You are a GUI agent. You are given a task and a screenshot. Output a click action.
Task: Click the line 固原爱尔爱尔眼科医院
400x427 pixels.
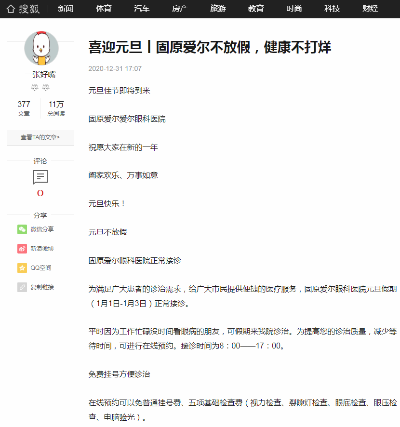point(127,119)
